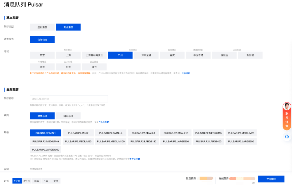292x187 pixels.
Task: Open the 参考链接 billing rules link
Action: click(134, 159)
